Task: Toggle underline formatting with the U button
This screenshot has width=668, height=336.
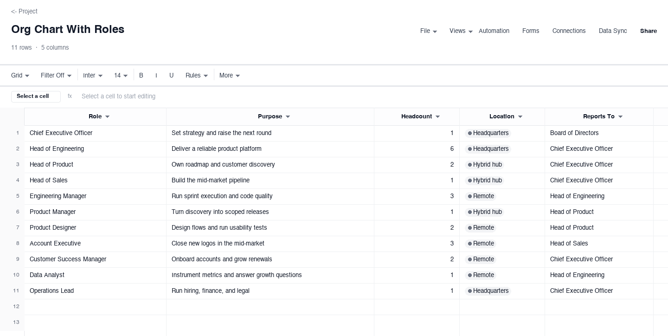Action: (171, 75)
